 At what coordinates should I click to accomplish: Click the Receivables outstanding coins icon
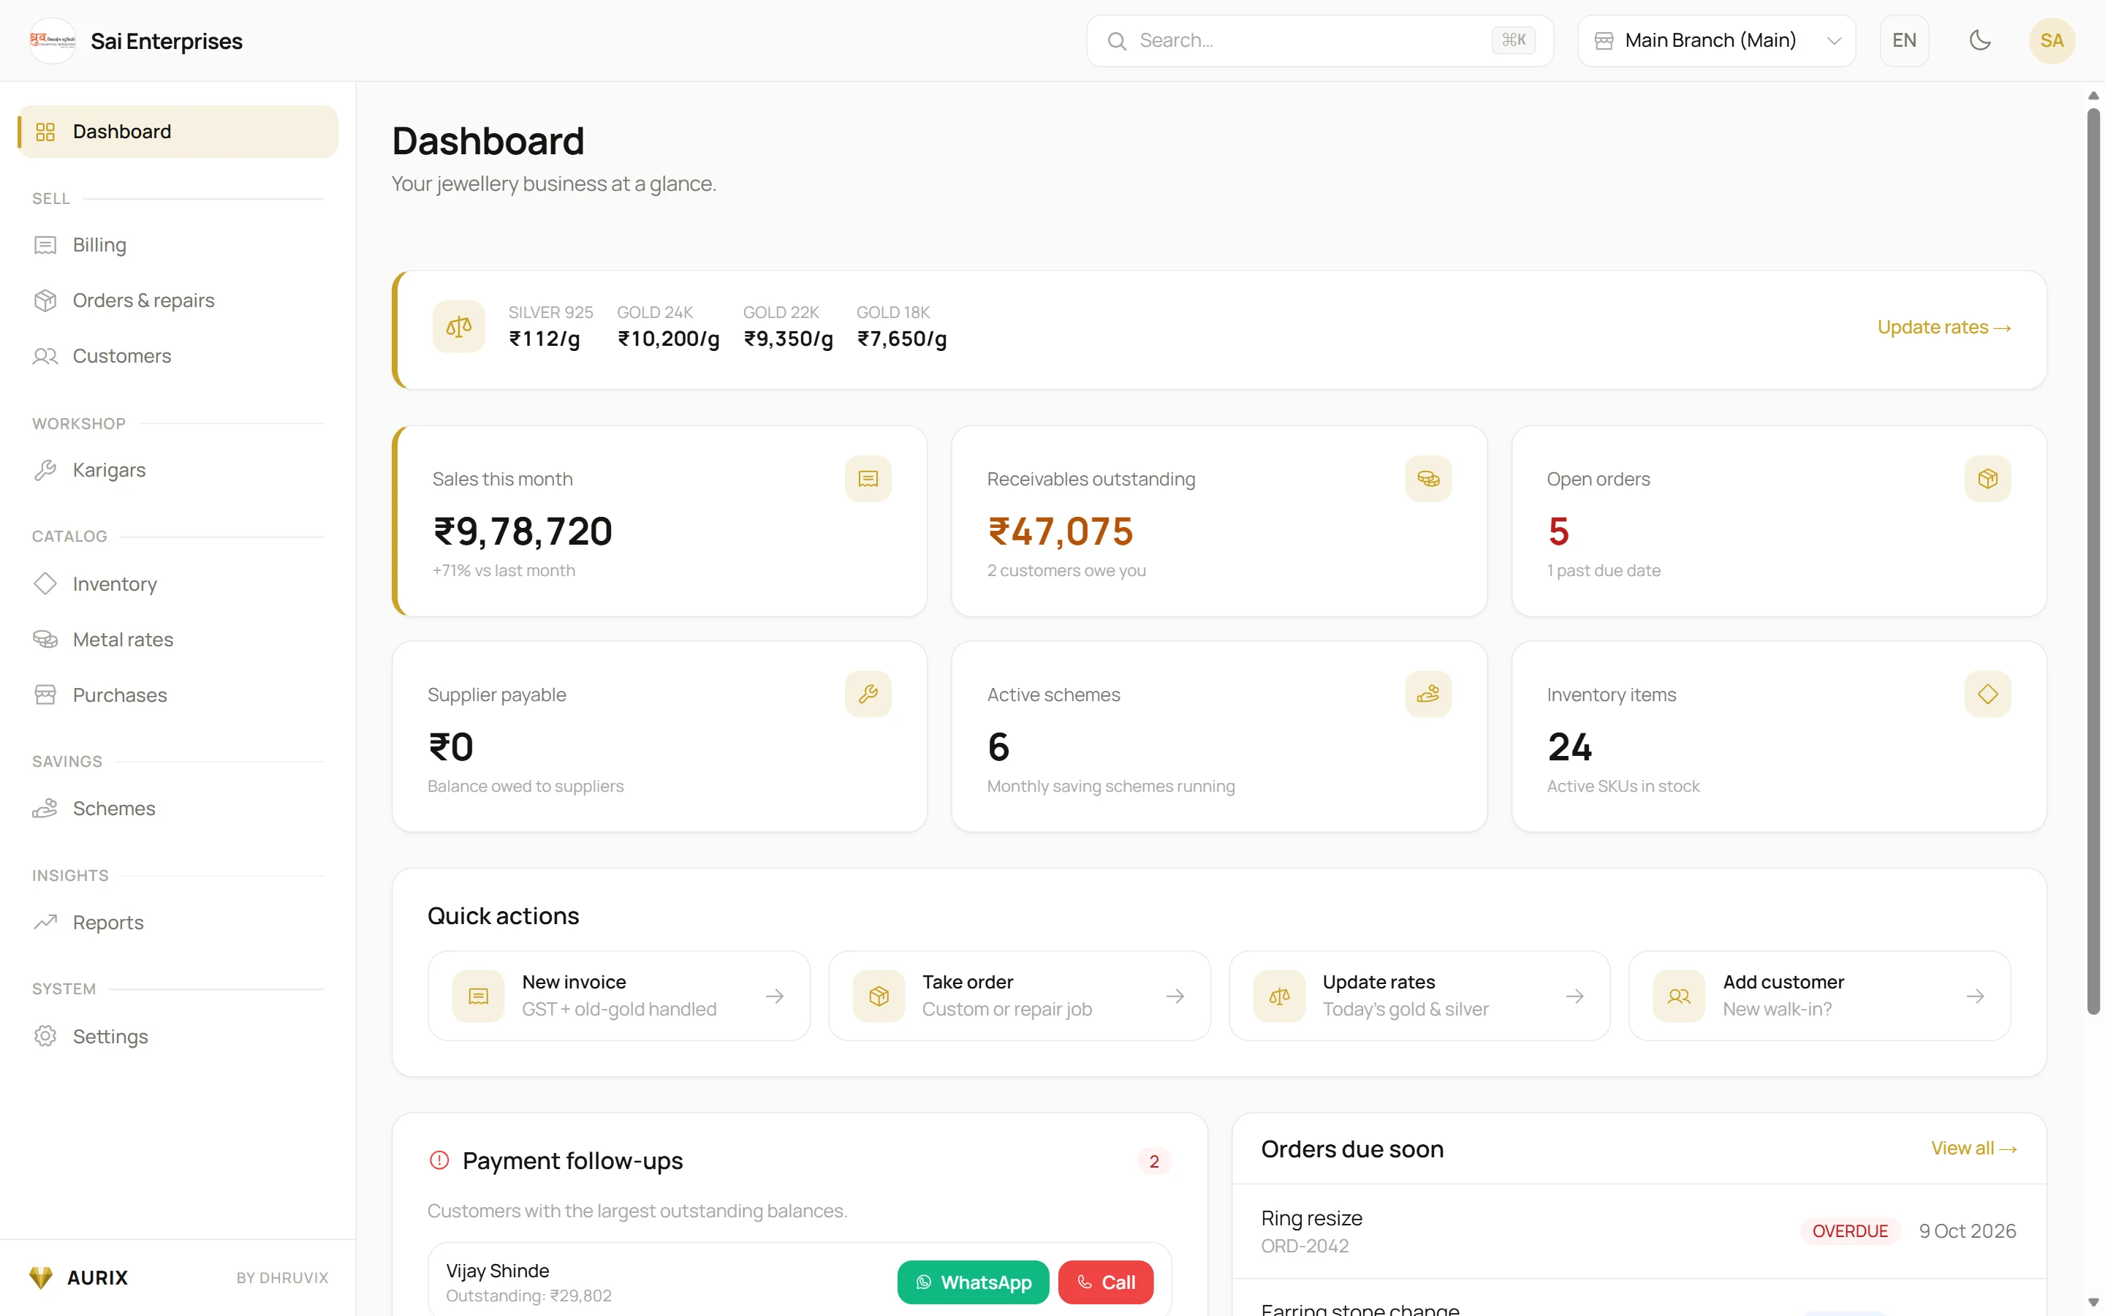click(1428, 479)
